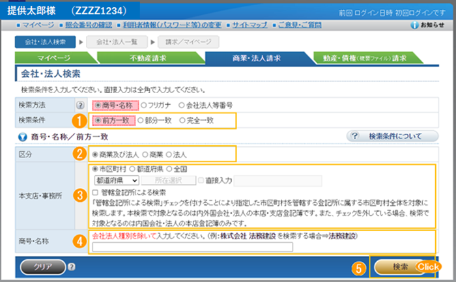This screenshot has width=456, height=282.
Task: Choose the 前方一致 search condition
Action: [x=98, y=120]
